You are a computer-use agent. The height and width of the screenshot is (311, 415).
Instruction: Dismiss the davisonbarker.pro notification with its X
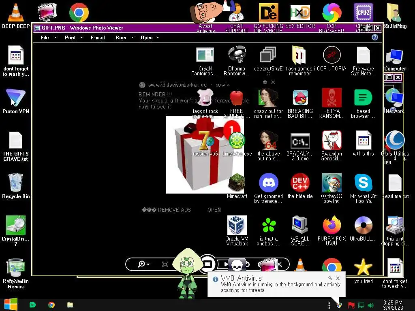click(x=273, y=82)
